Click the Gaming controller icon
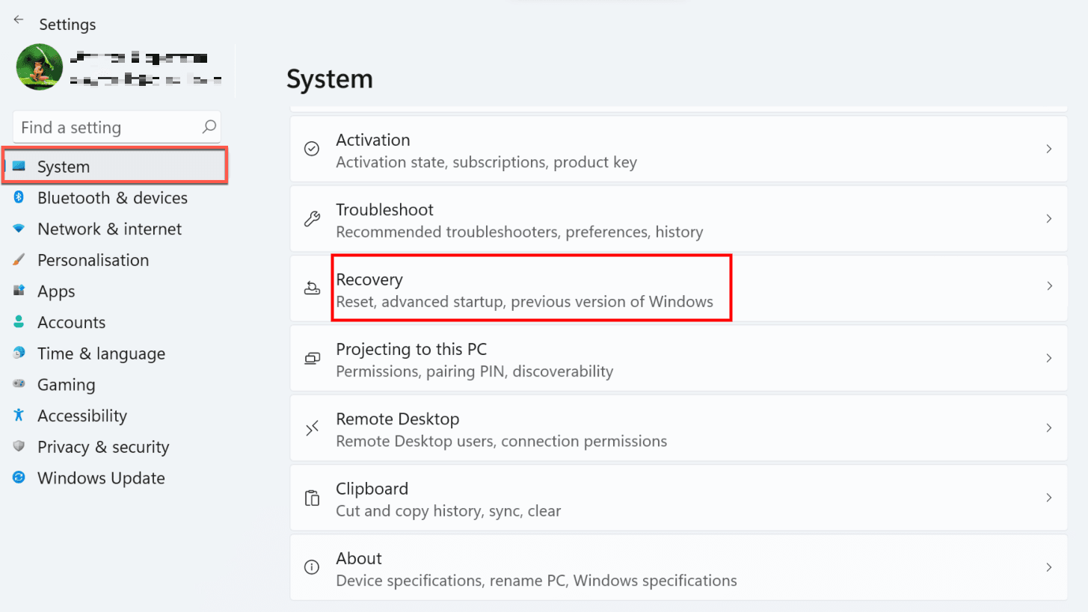 (19, 384)
